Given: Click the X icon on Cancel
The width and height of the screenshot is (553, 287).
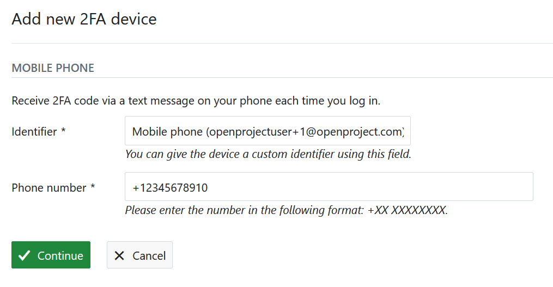Looking at the screenshot, I should [x=120, y=256].
